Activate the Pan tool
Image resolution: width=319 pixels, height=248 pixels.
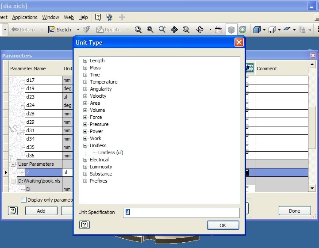(x=174, y=30)
